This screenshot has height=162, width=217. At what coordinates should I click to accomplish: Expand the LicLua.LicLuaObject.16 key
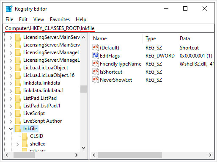pos(11,76)
